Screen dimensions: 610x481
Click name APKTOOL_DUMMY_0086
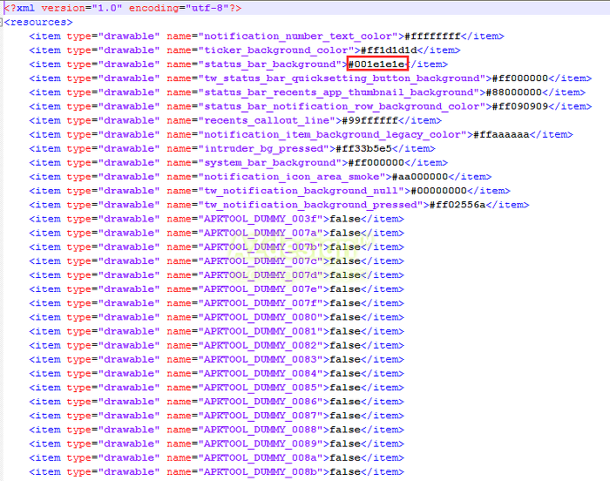pos(261,401)
